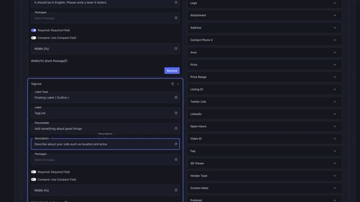Click the Remove button
Viewport: 360px width, 202px height.
pos(172,71)
